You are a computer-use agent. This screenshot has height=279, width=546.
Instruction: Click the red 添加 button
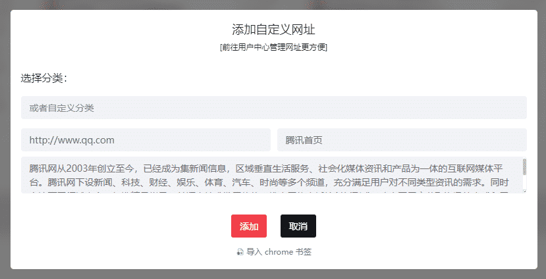[x=248, y=226]
